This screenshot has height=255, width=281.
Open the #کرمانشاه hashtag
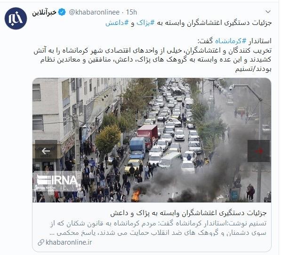pos(231,41)
